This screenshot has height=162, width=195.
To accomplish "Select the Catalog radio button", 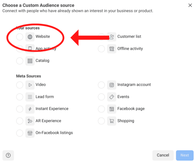I will 19,61.
